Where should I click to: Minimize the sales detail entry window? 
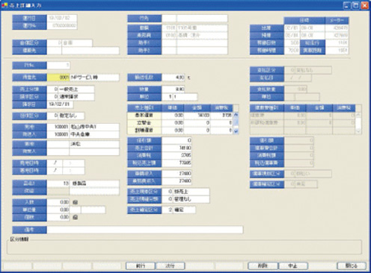(x=347, y=5)
